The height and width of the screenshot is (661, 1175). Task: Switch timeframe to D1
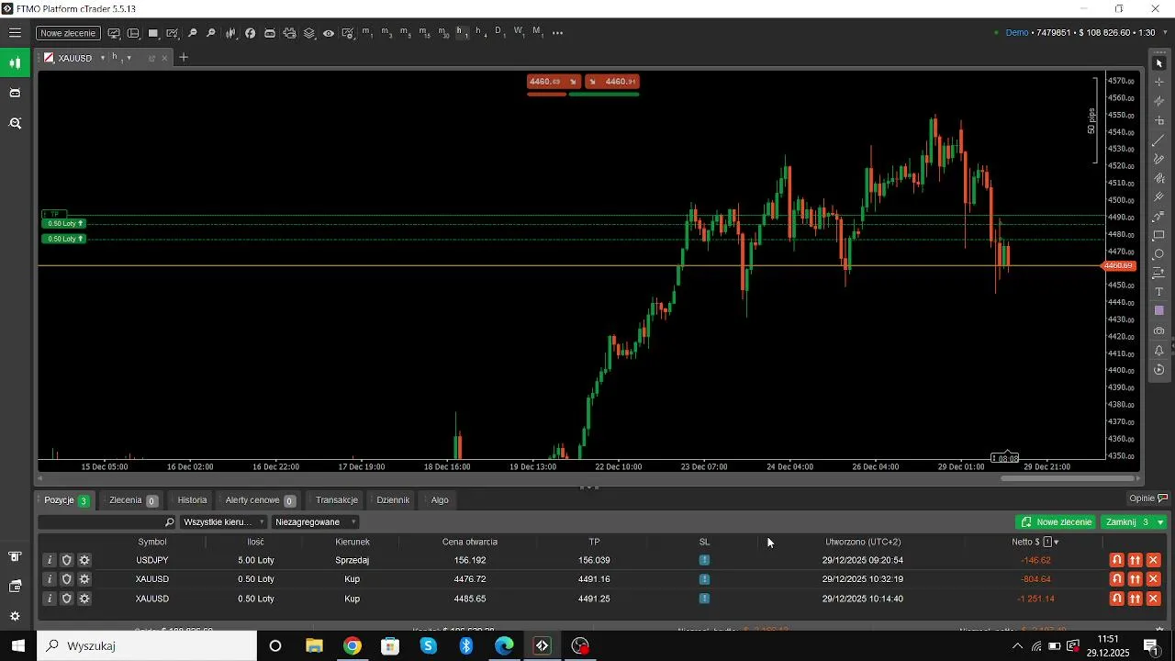499,33
